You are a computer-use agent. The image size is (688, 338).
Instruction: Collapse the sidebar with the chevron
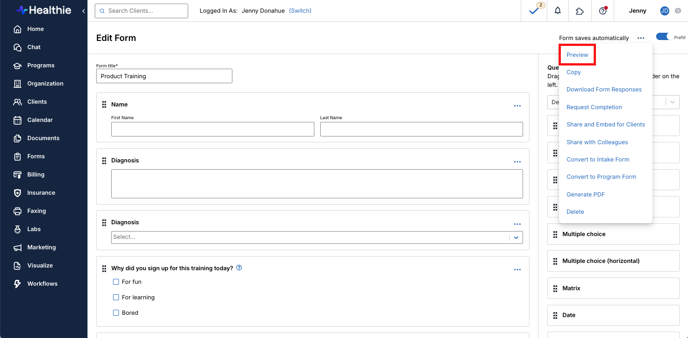(83, 11)
